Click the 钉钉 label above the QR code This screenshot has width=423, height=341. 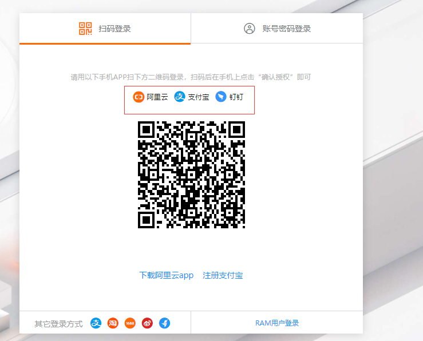click(236, 97)
